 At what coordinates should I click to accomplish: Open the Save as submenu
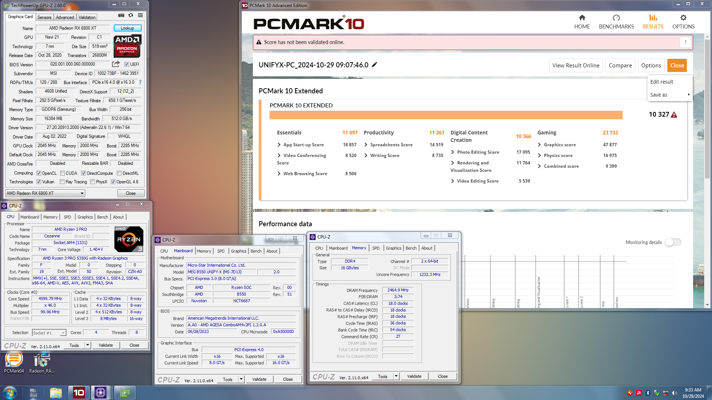click(x=670, y=95)
